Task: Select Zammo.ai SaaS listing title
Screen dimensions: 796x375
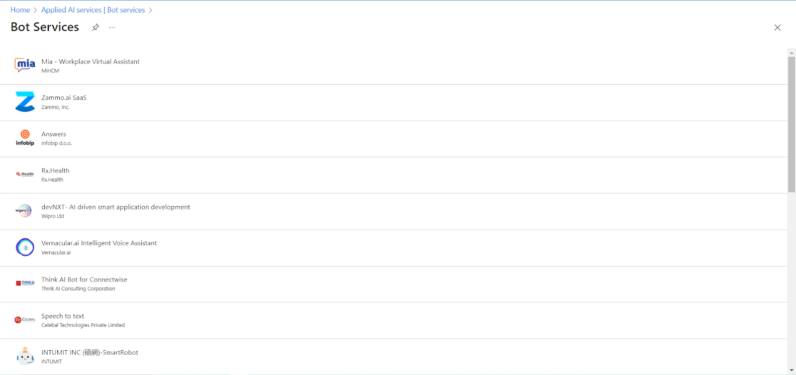Action: (64, 98)
